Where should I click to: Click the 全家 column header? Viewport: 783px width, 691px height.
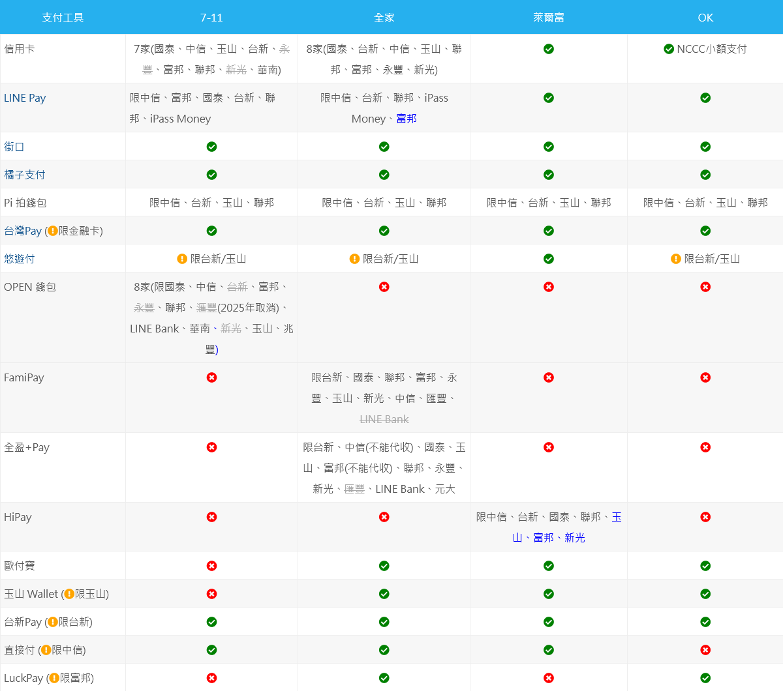[x=384, y=18]
